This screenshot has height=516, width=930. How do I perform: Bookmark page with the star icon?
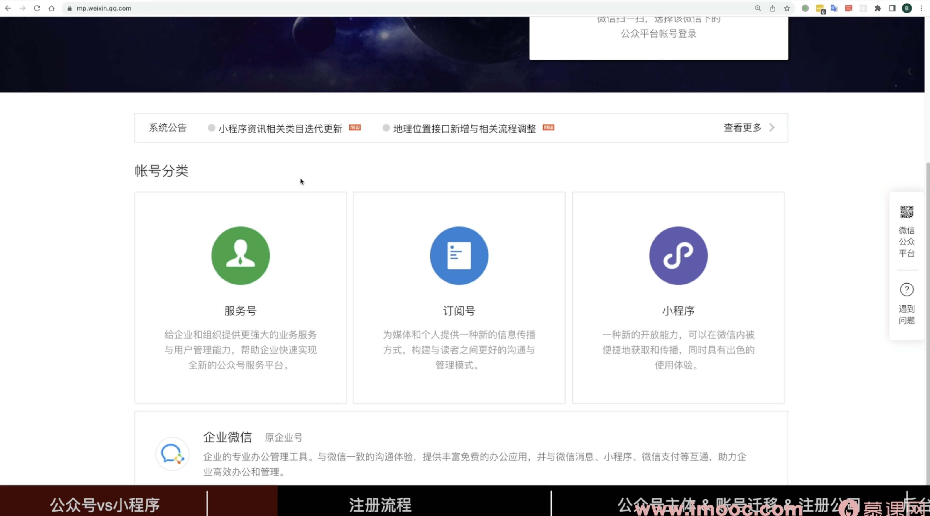pos(787,8)
